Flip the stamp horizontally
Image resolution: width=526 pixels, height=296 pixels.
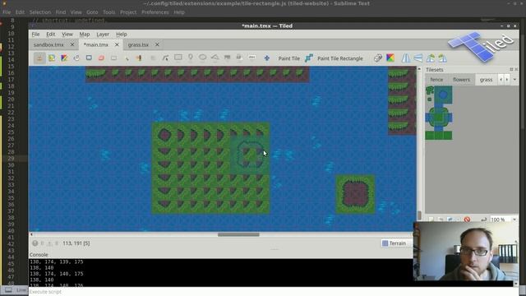406,58
